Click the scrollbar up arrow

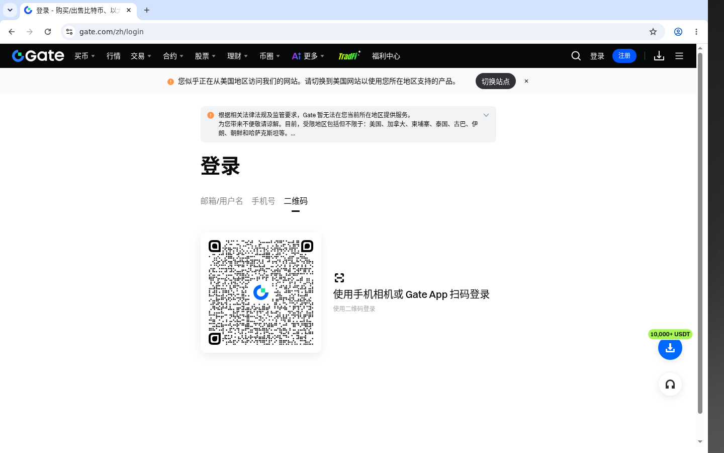point(700,47)
